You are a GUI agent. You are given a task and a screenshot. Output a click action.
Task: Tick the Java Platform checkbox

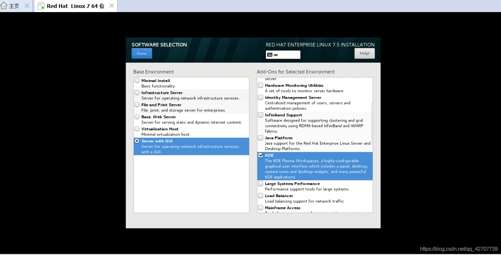261,138
